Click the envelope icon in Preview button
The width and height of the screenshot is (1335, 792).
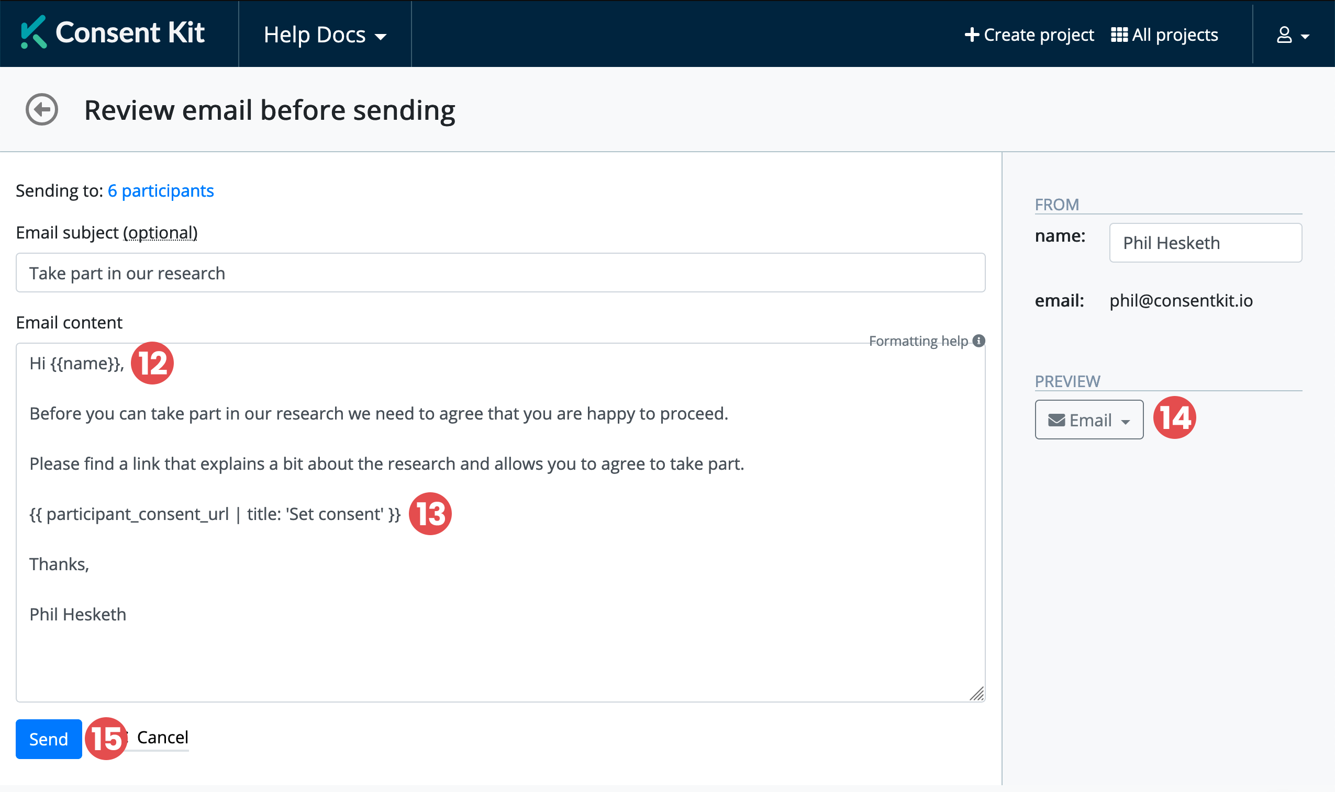point(1056,421)
